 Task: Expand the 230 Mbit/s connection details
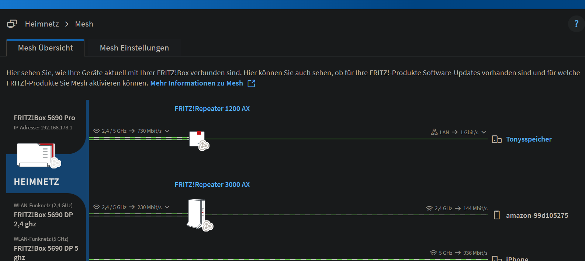point(167,207)
